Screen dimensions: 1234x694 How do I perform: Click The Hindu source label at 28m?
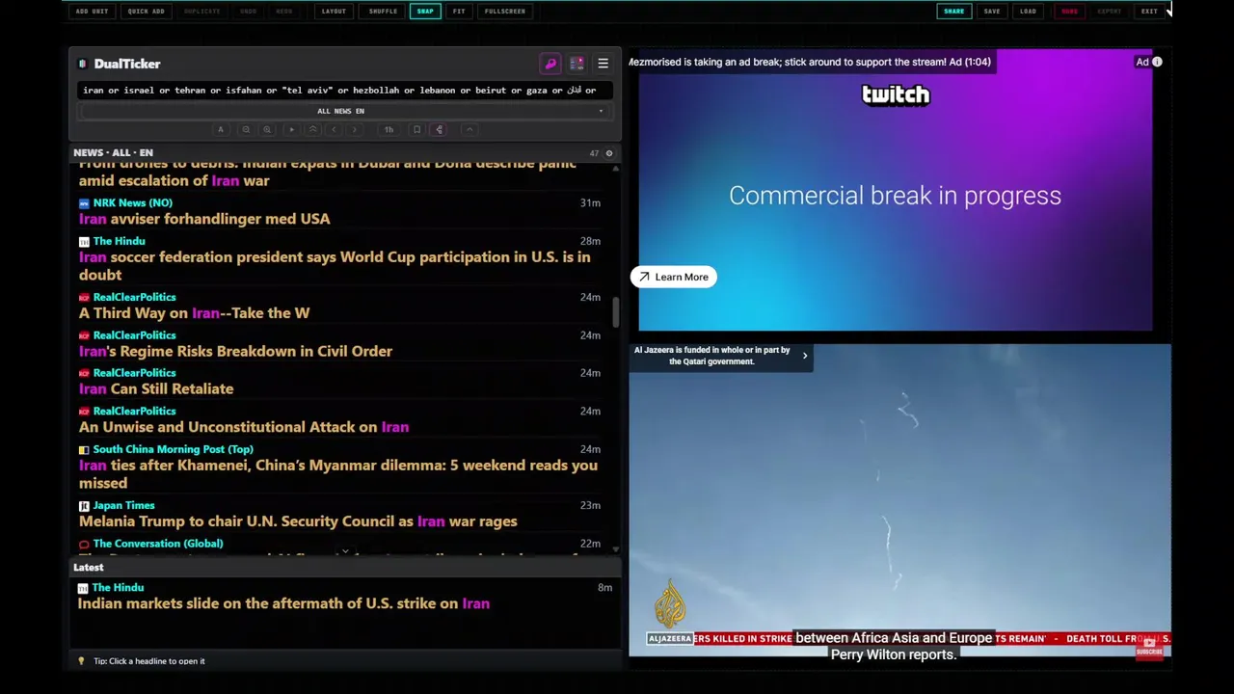(119, 241)
